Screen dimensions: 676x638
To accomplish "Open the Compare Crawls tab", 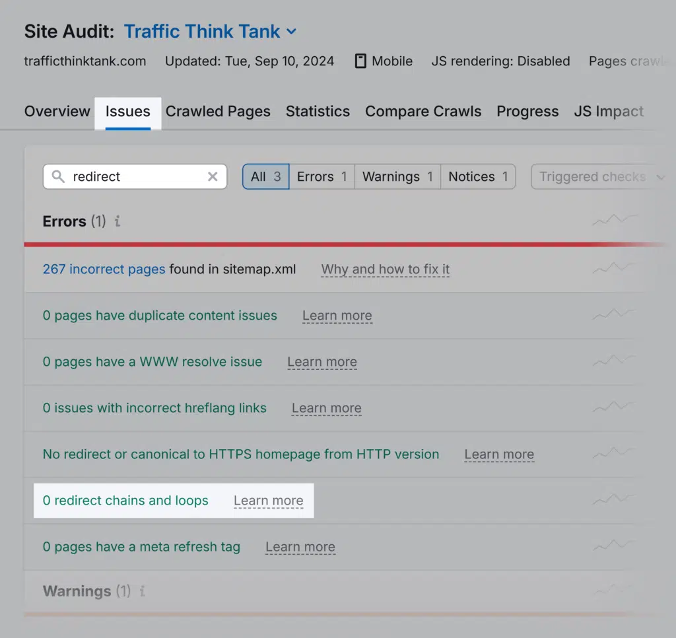I will pyautogui.click(x=423, y=111).
